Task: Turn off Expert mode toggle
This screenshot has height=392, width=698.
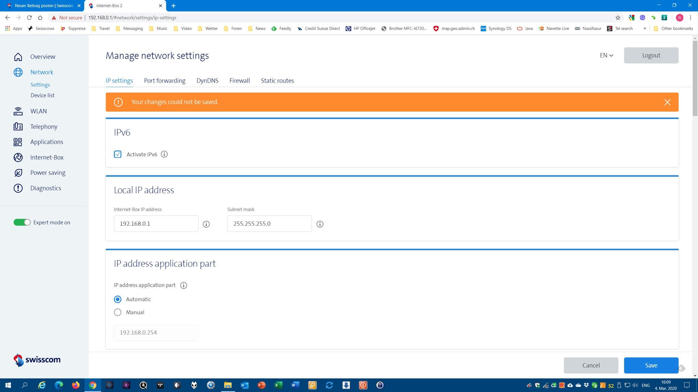Action: pyautogui.click(x=22, y=223)
